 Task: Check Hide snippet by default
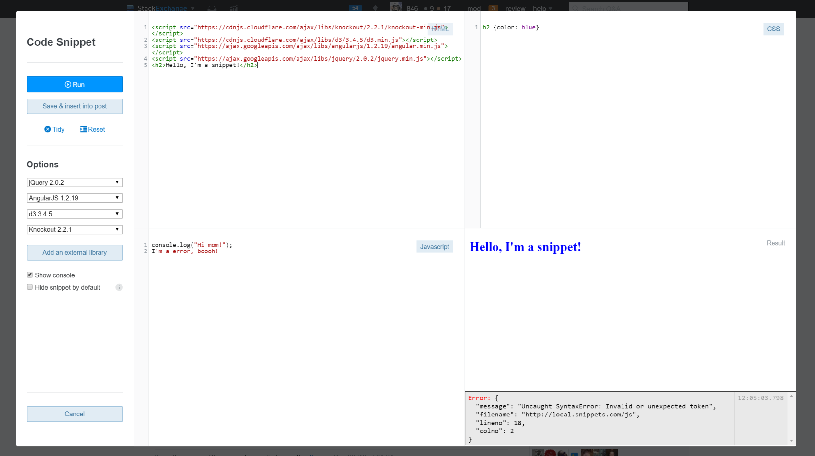29,287
